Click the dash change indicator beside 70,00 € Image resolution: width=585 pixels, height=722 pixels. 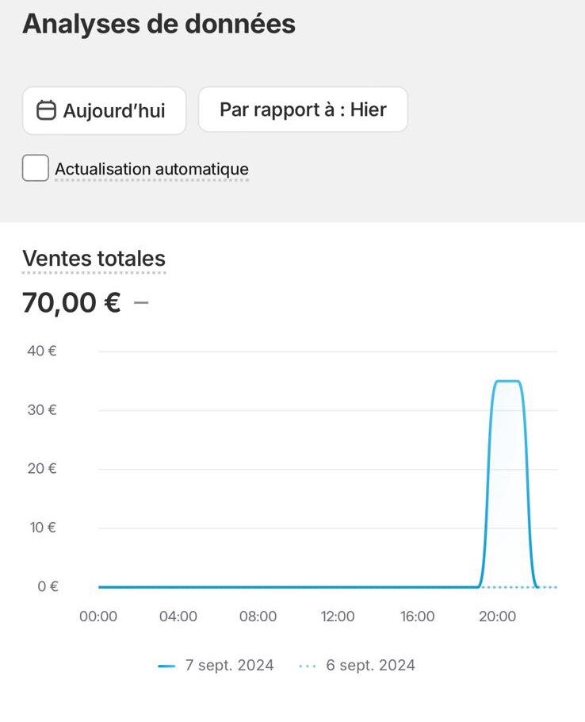141,302
